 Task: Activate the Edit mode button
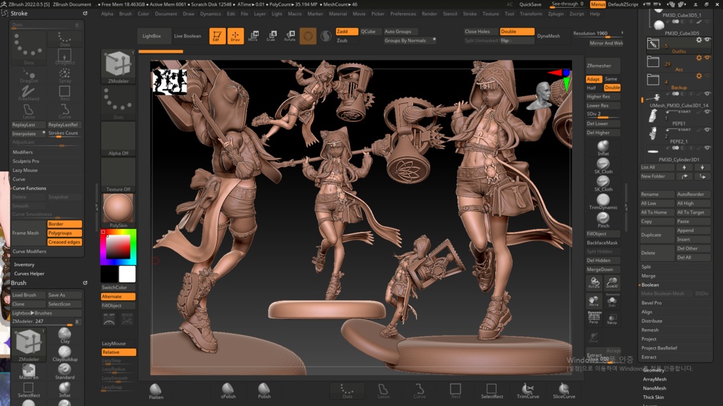pos(217,36)
